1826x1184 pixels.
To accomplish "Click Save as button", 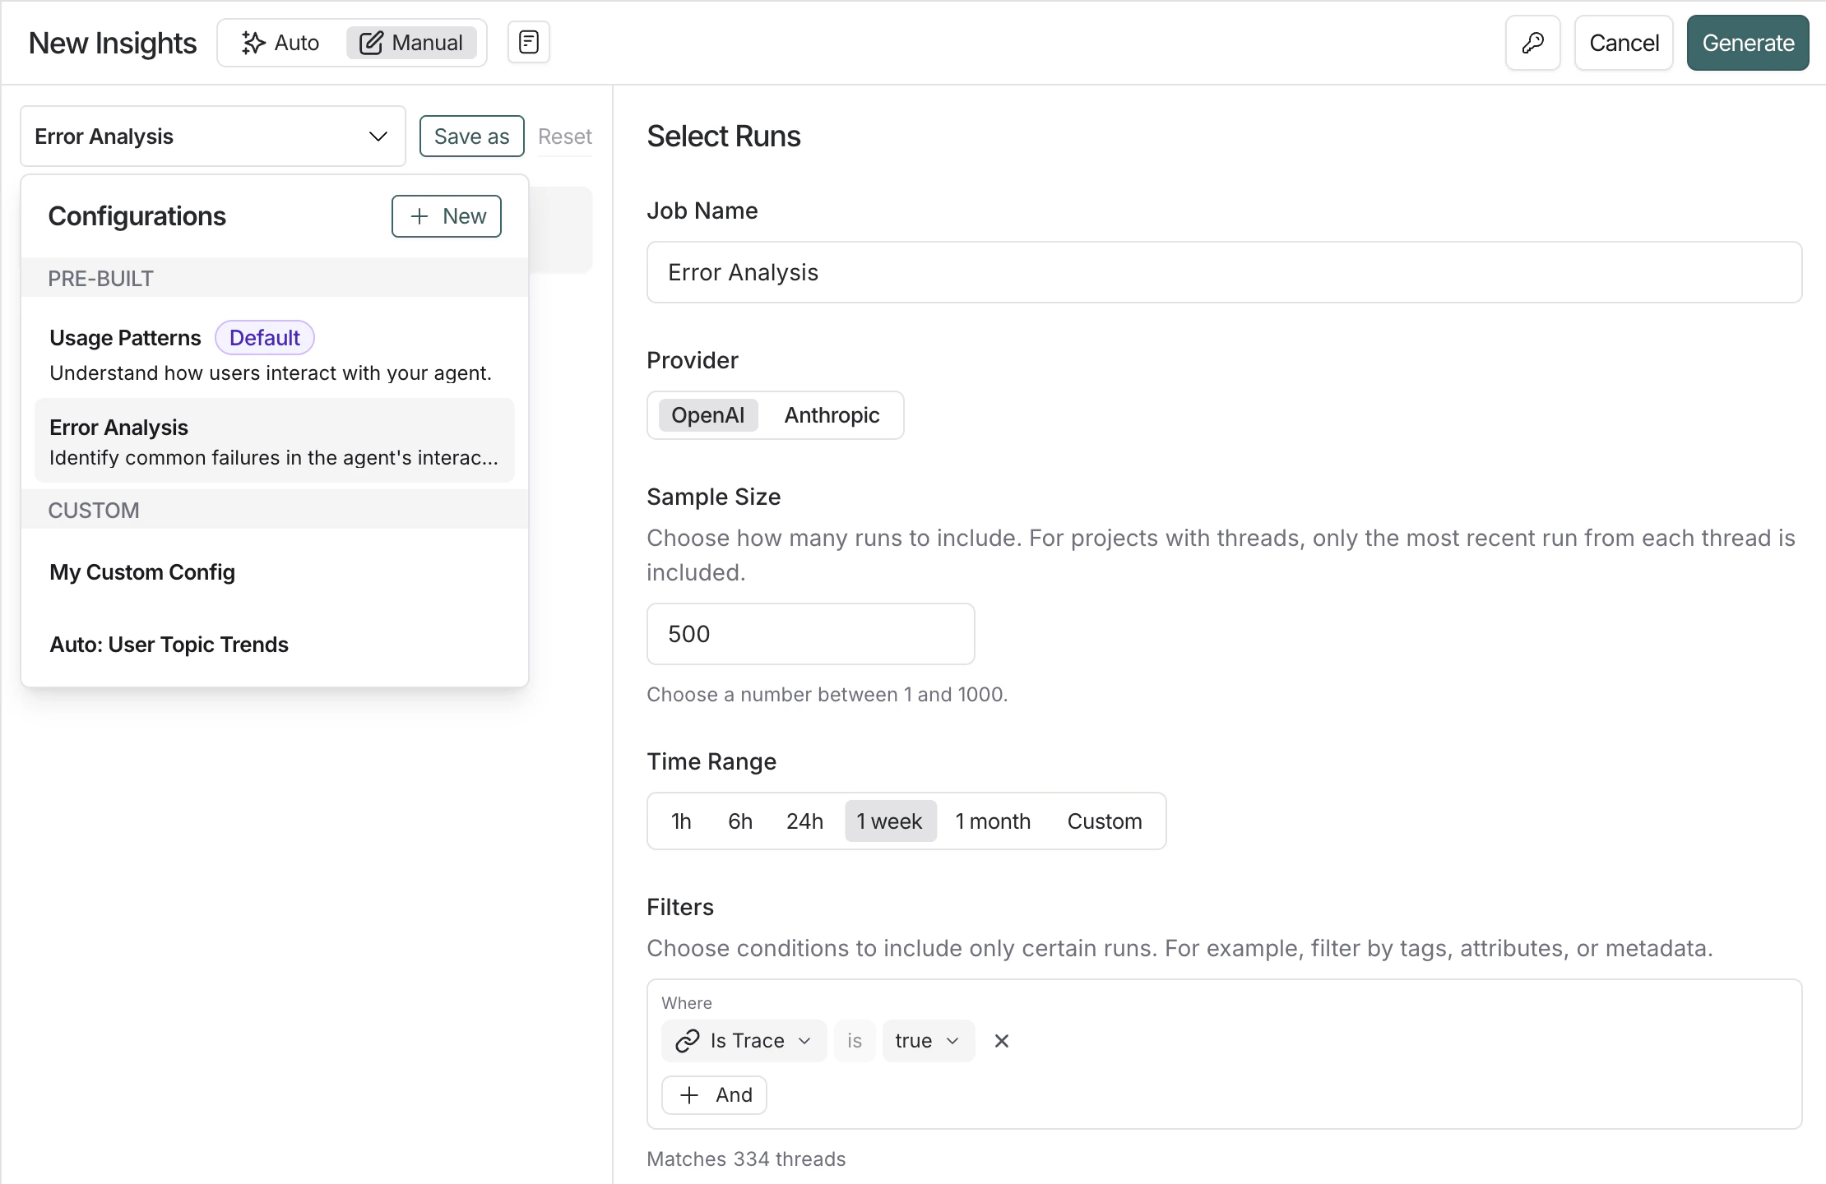I will click(471, 136).
